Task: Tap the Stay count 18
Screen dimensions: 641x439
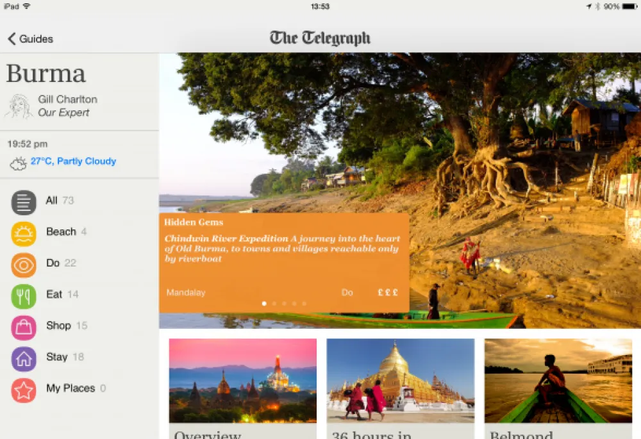Action: pos(78,357)
